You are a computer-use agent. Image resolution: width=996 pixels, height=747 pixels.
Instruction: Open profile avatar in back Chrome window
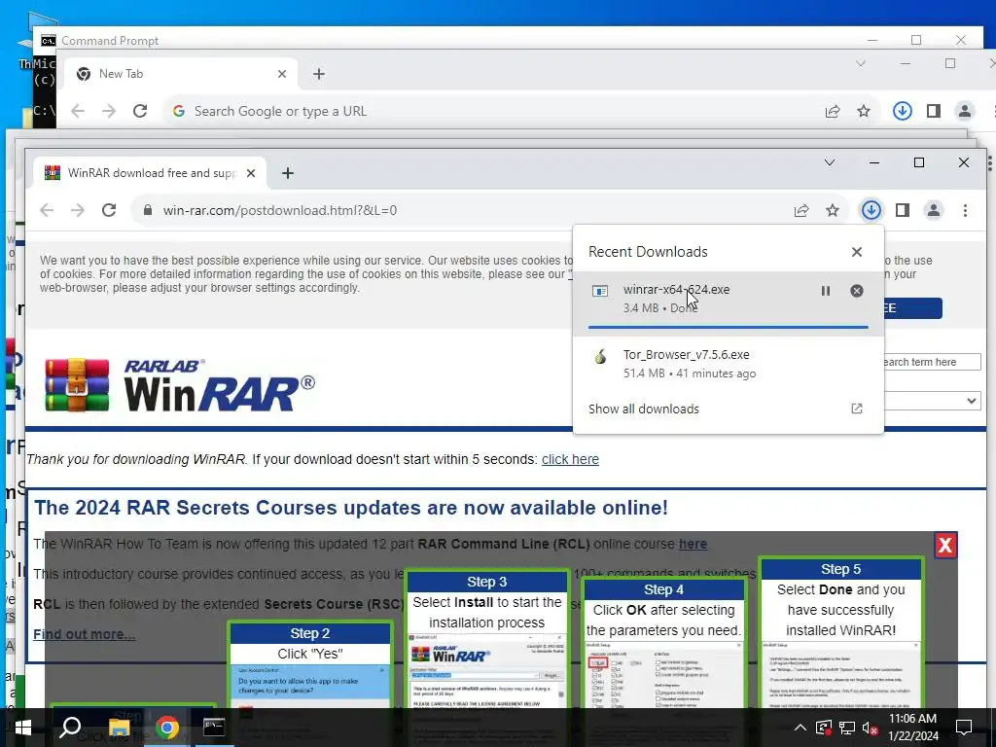click(964, 111)
